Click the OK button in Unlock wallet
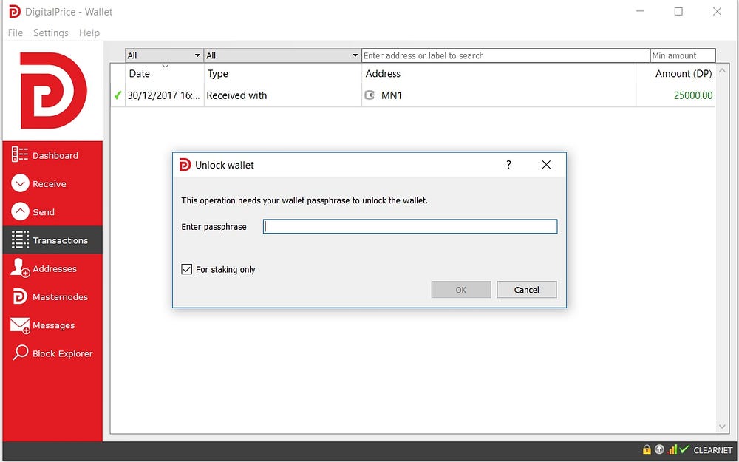 [x=461, y=290]
